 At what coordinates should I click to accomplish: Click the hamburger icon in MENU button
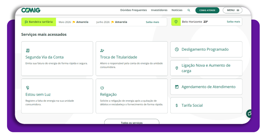(238, 10)
